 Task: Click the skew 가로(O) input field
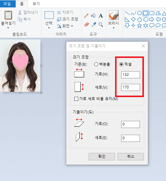(130, 125)
